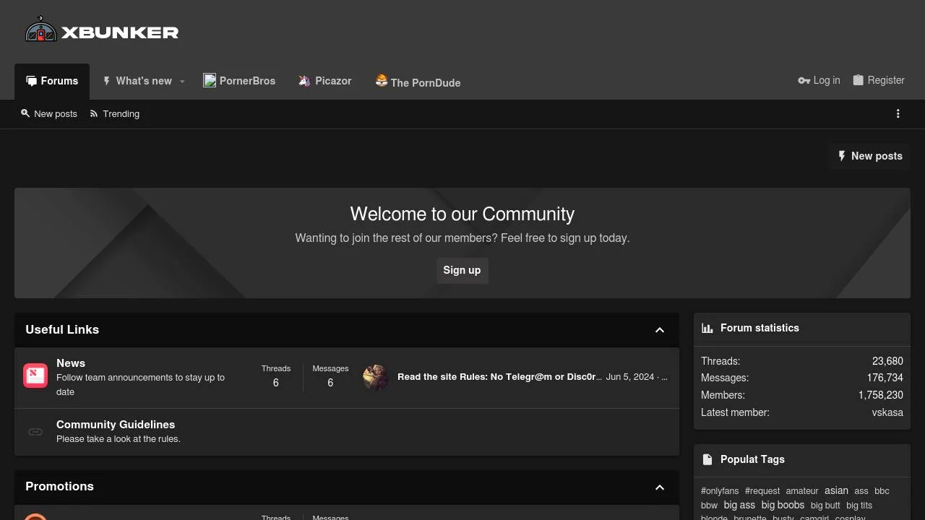Click the Picazor unicorn icon
Screen dimensions: 925x520
[304, 80]
